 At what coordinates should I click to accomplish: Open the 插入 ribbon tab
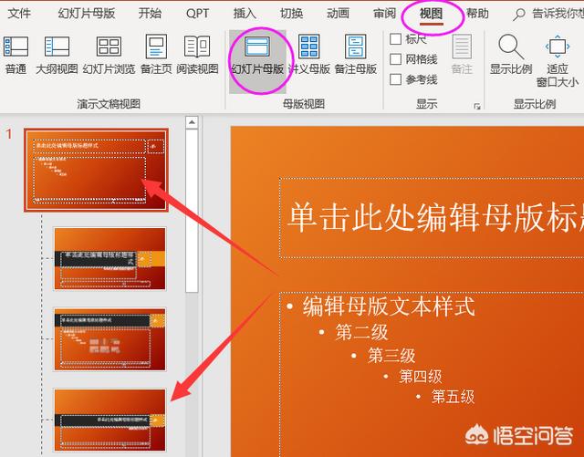click(x=245, y=14)
